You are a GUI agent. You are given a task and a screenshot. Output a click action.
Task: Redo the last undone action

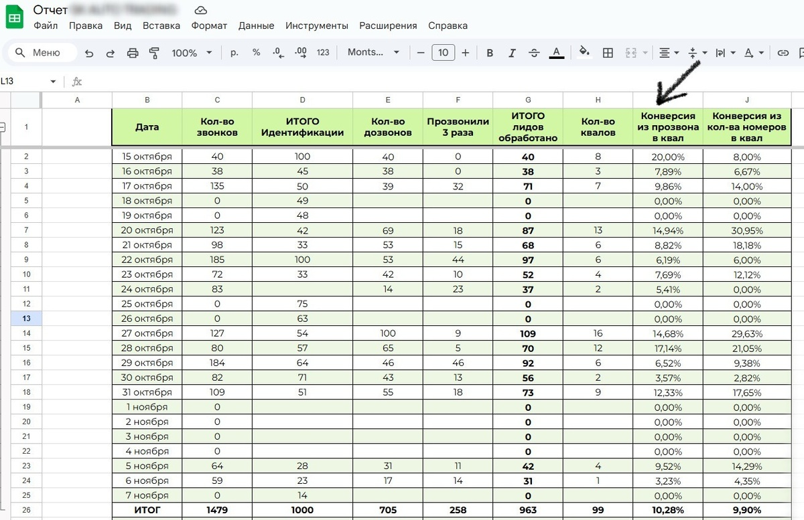(111, 53)
